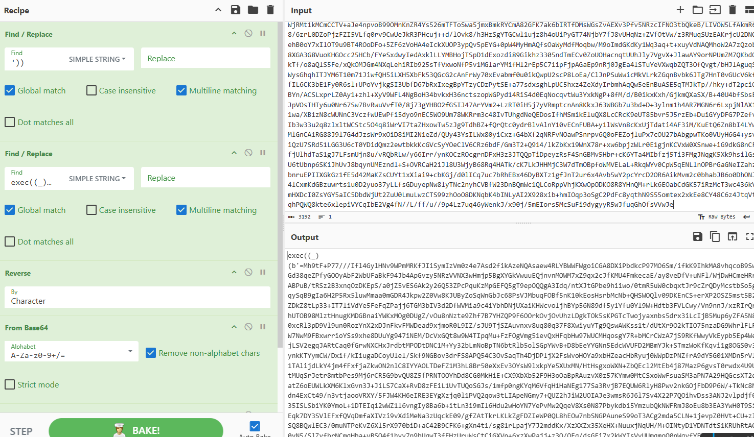Disable the Reverse operation
754x437 pixels.
click(x=248, y=272)
